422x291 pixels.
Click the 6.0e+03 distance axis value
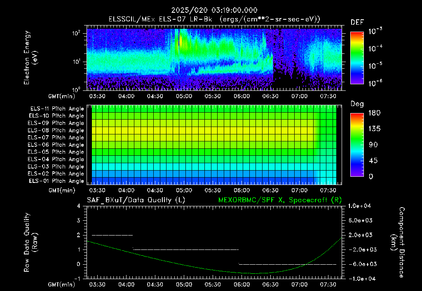coord(360,221)
